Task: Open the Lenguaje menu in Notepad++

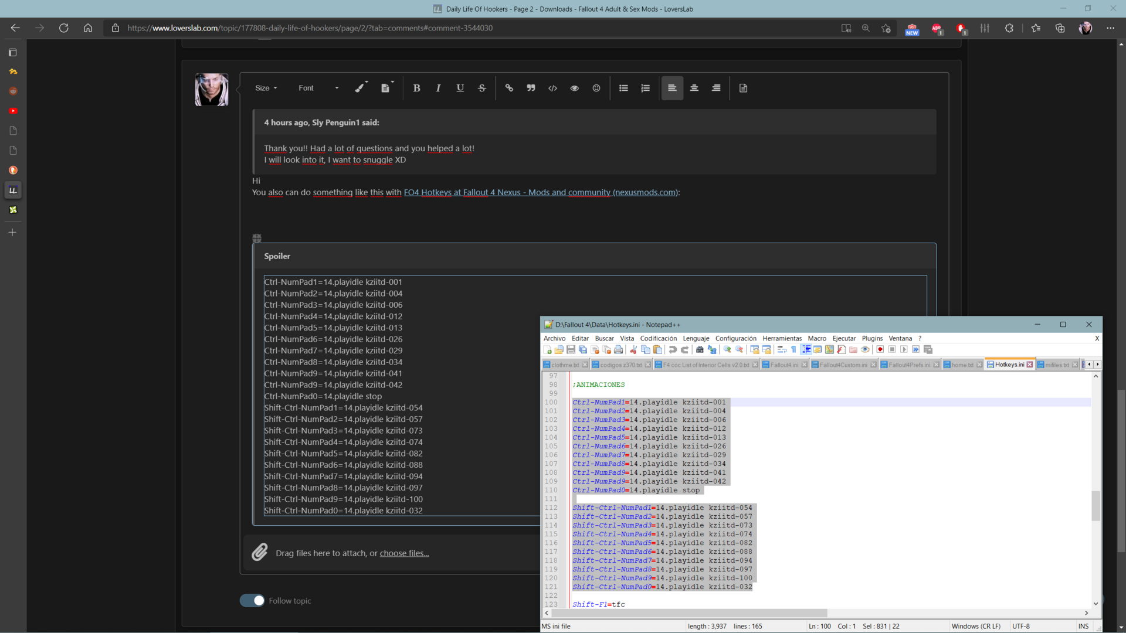Action: [696, 338]
